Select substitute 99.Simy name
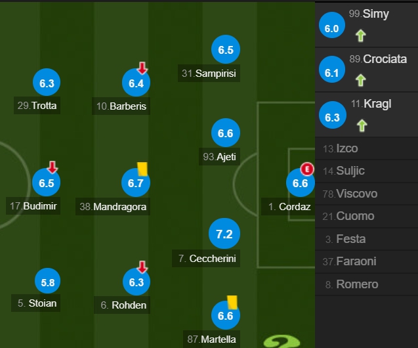 [x=369, y=14]
